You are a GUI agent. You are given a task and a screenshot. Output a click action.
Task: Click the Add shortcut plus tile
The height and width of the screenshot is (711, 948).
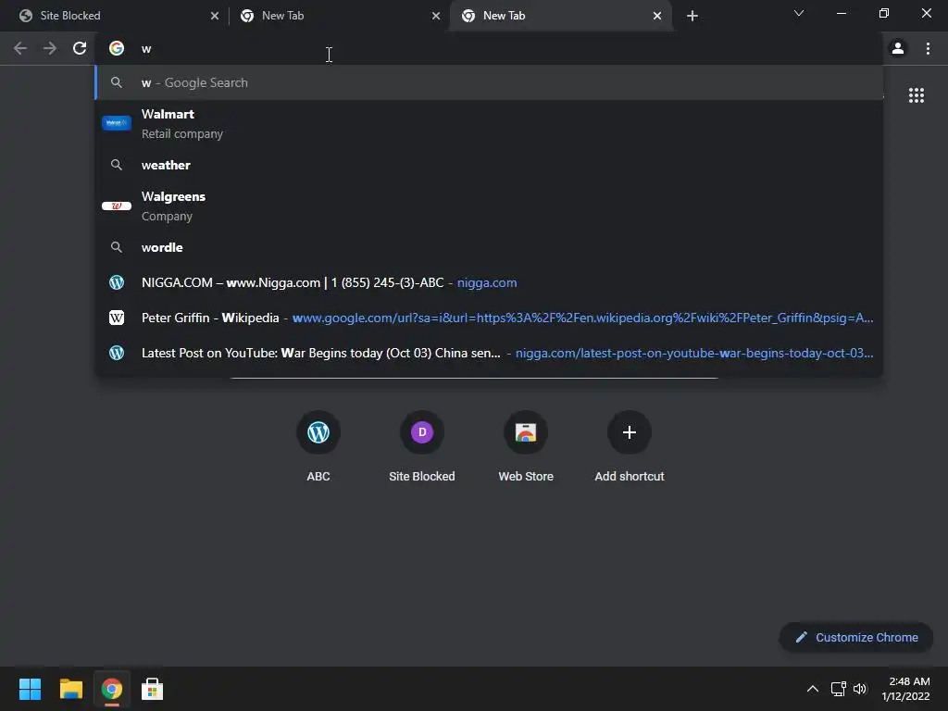click(630, 446)
